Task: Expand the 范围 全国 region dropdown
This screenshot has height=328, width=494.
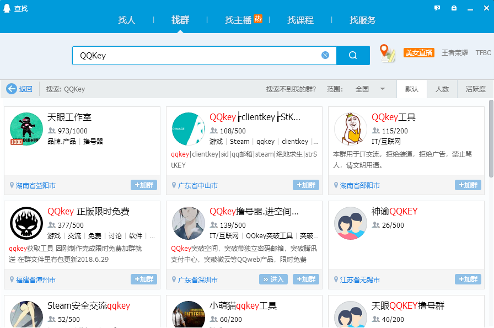Action: pyautogui.click(x=382, y=89)
